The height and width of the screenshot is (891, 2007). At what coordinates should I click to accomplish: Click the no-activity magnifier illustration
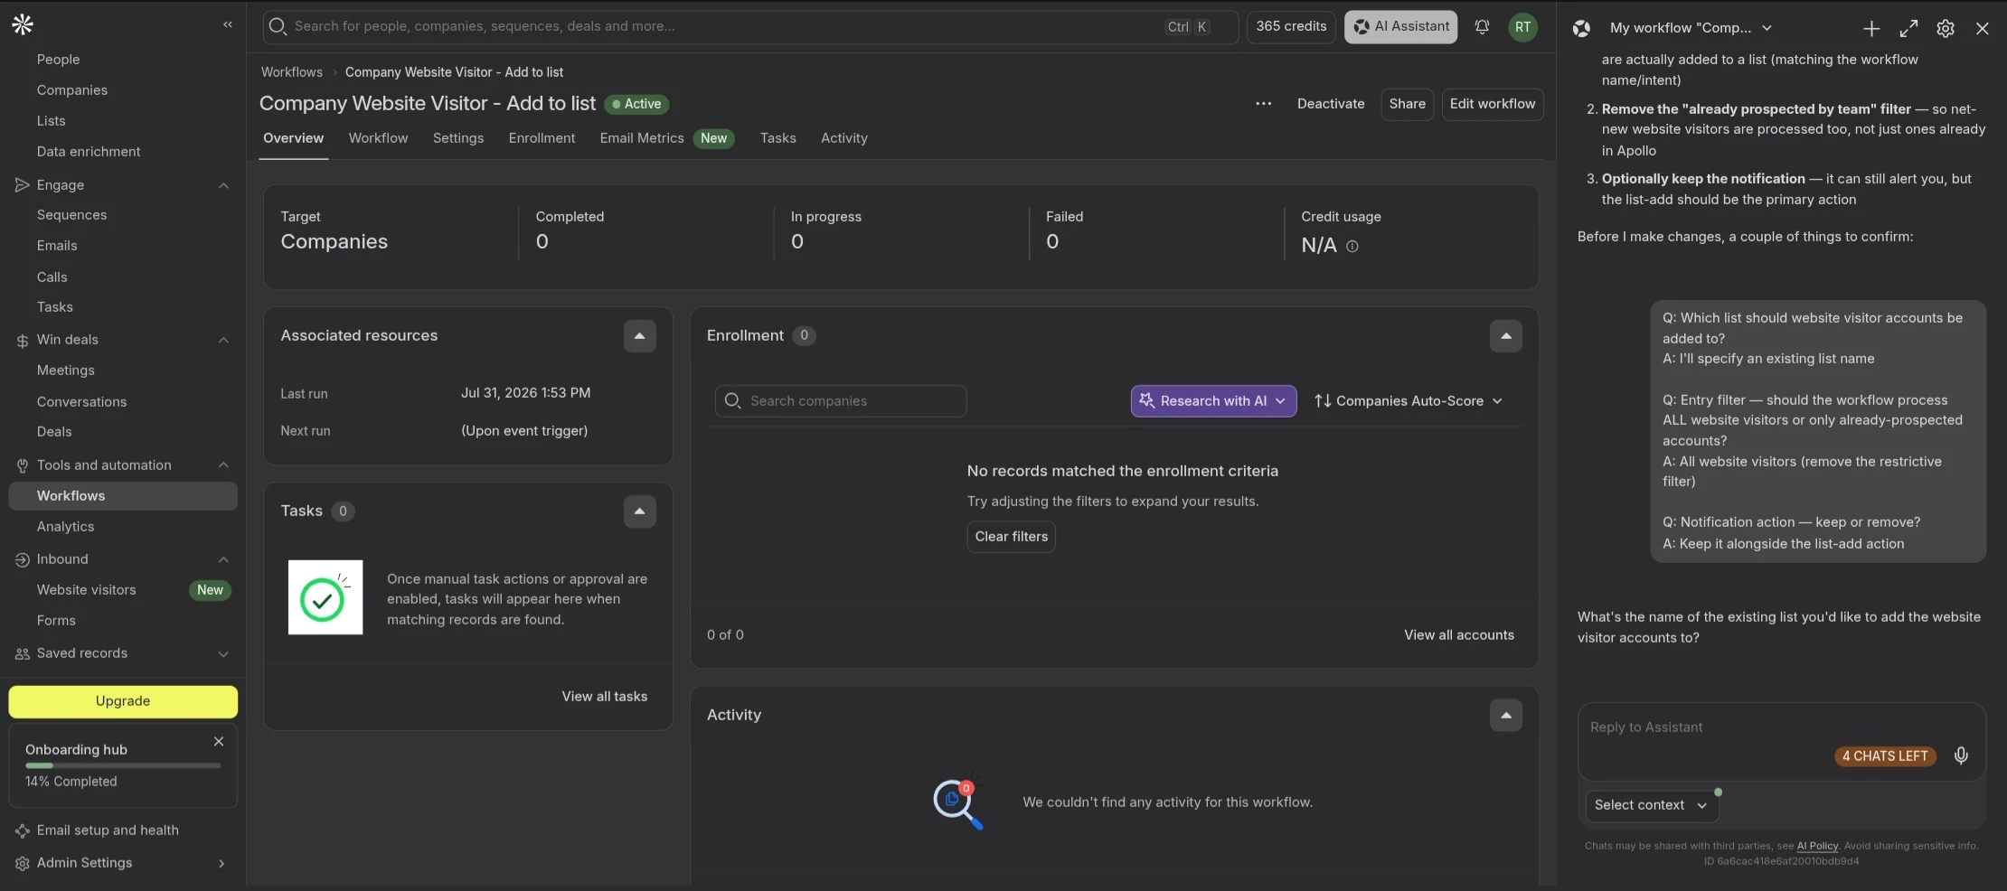click(958, 803)
